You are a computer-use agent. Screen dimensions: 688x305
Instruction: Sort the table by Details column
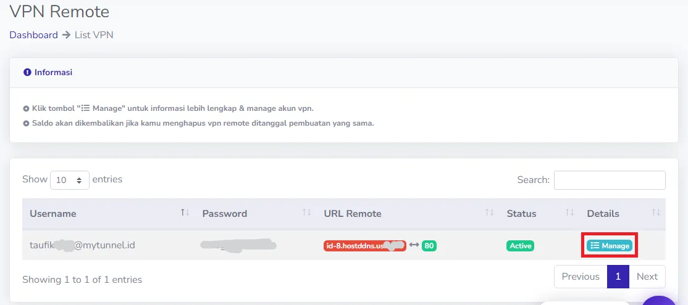[x=623, y=214]
